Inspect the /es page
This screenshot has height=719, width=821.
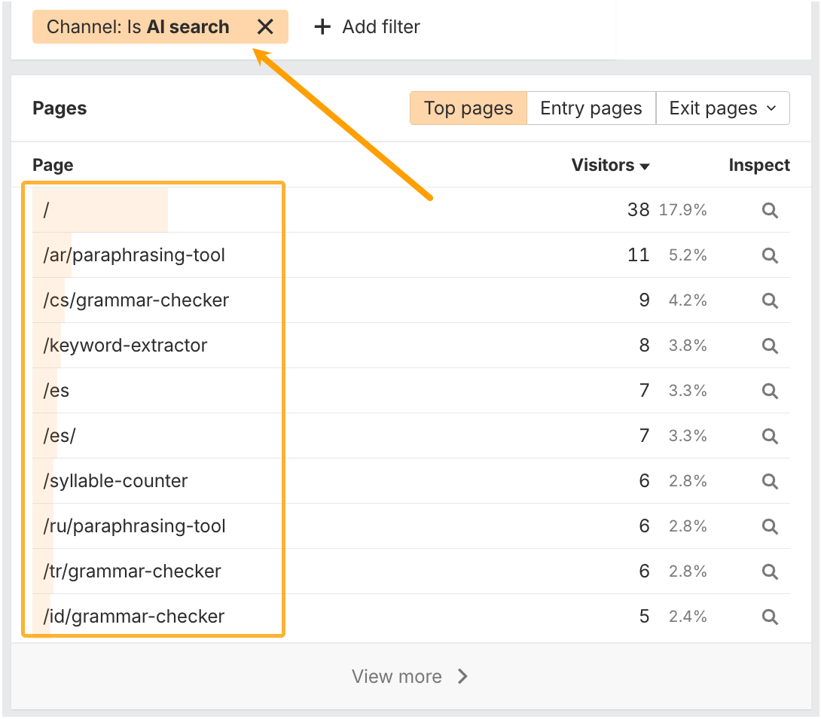769,391
